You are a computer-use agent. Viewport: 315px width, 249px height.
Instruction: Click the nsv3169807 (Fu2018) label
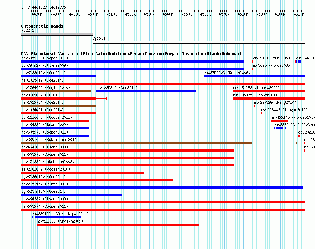pyautogui.click(x=41, y=95)
